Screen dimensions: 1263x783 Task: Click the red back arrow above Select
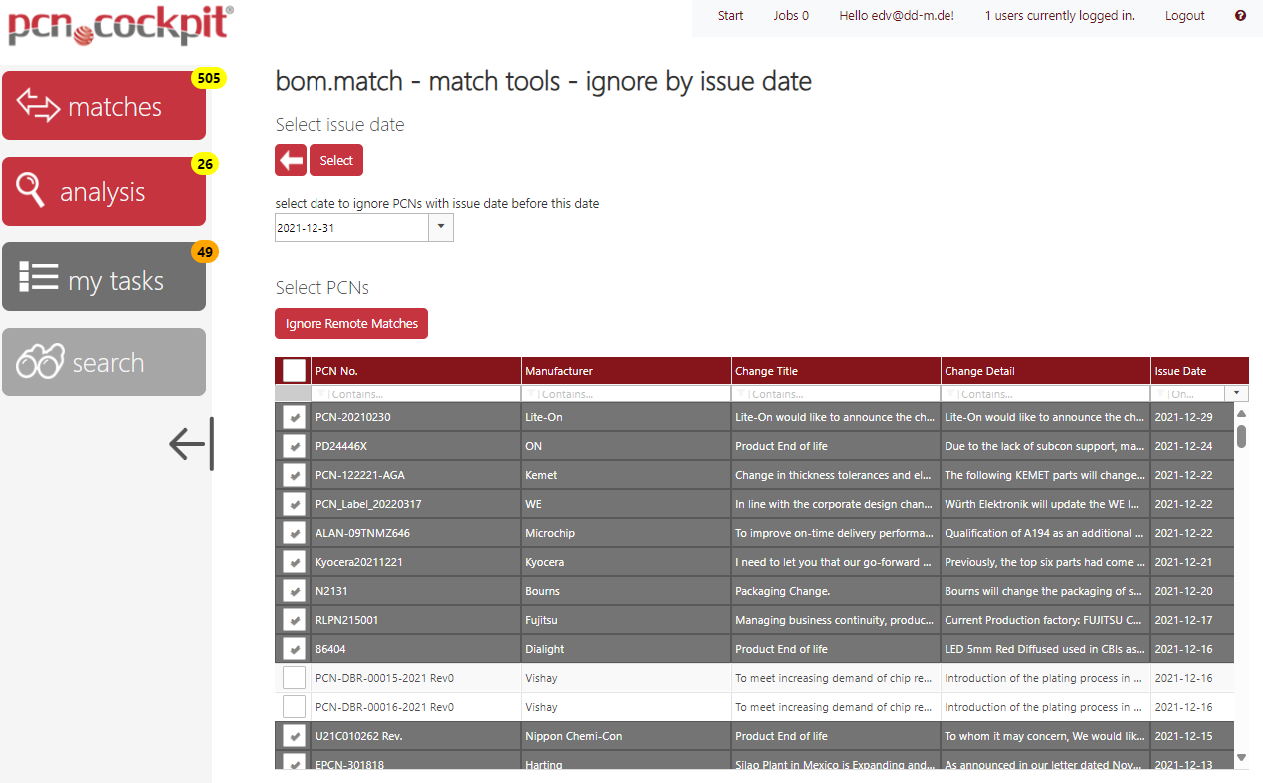point(290,159)
